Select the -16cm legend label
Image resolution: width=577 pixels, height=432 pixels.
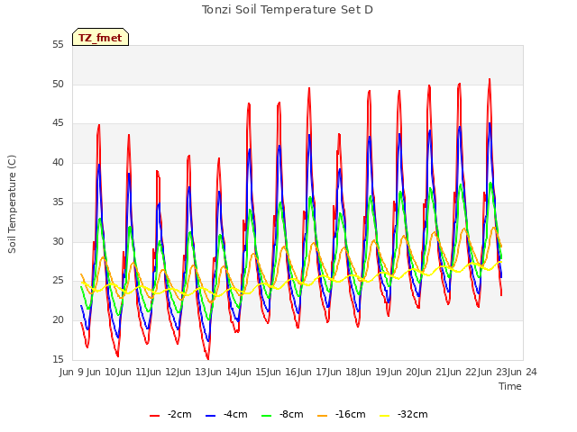coord(351,415)
